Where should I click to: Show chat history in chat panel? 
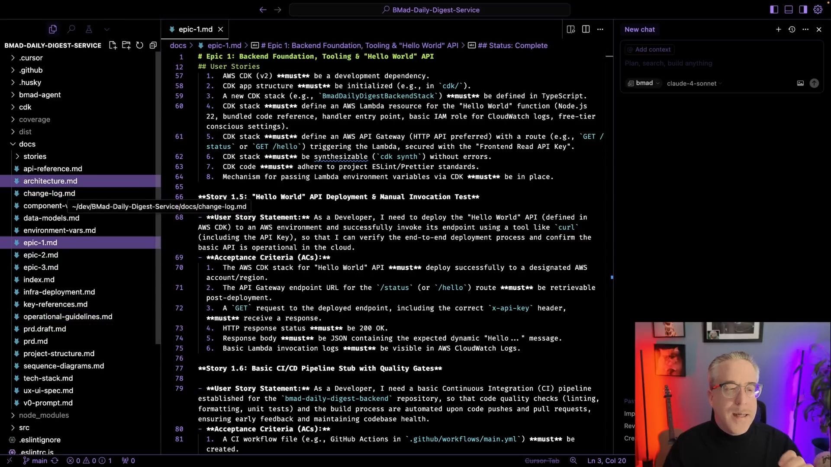792,29
